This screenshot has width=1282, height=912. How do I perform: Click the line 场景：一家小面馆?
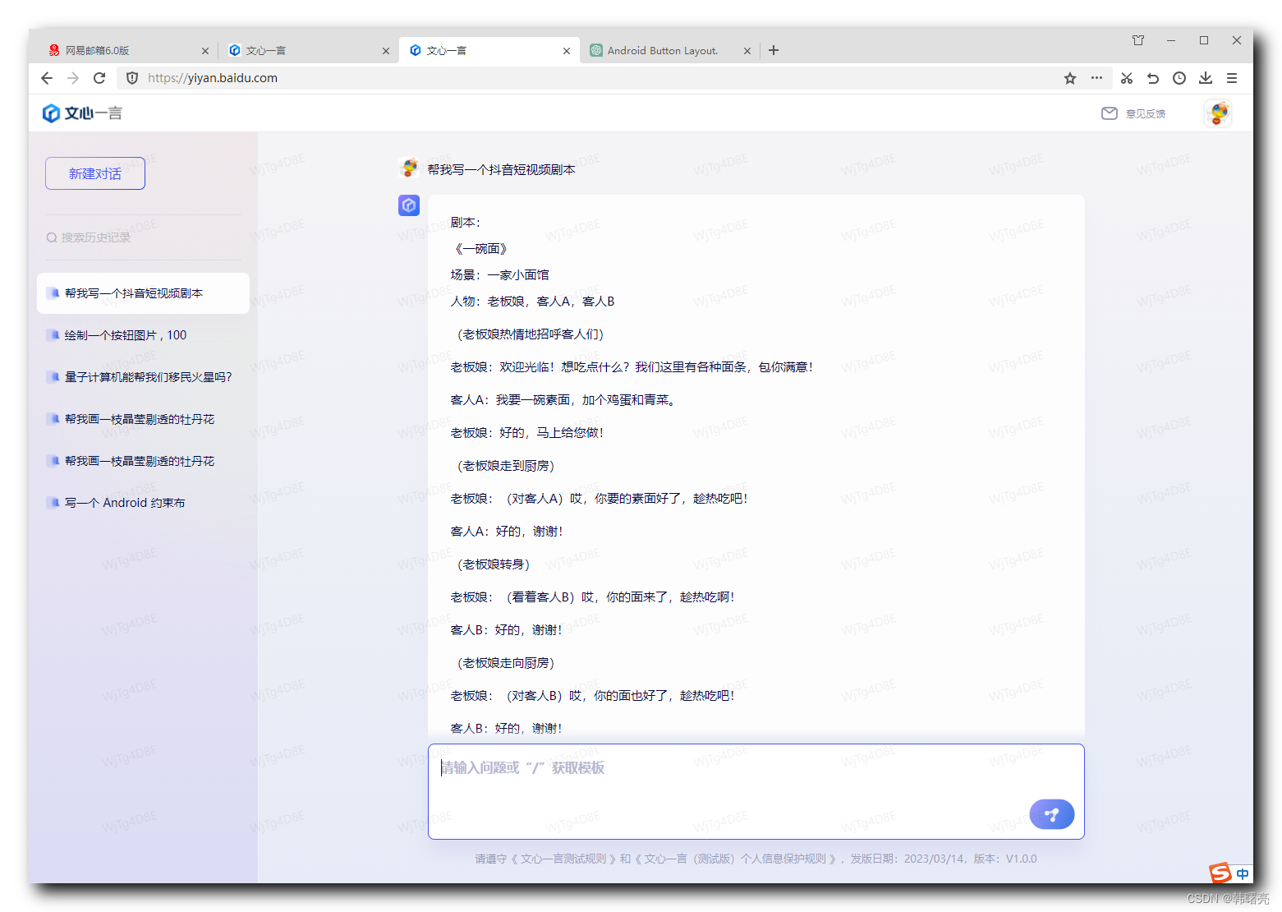pyautogui.click(x=499, y=275)
